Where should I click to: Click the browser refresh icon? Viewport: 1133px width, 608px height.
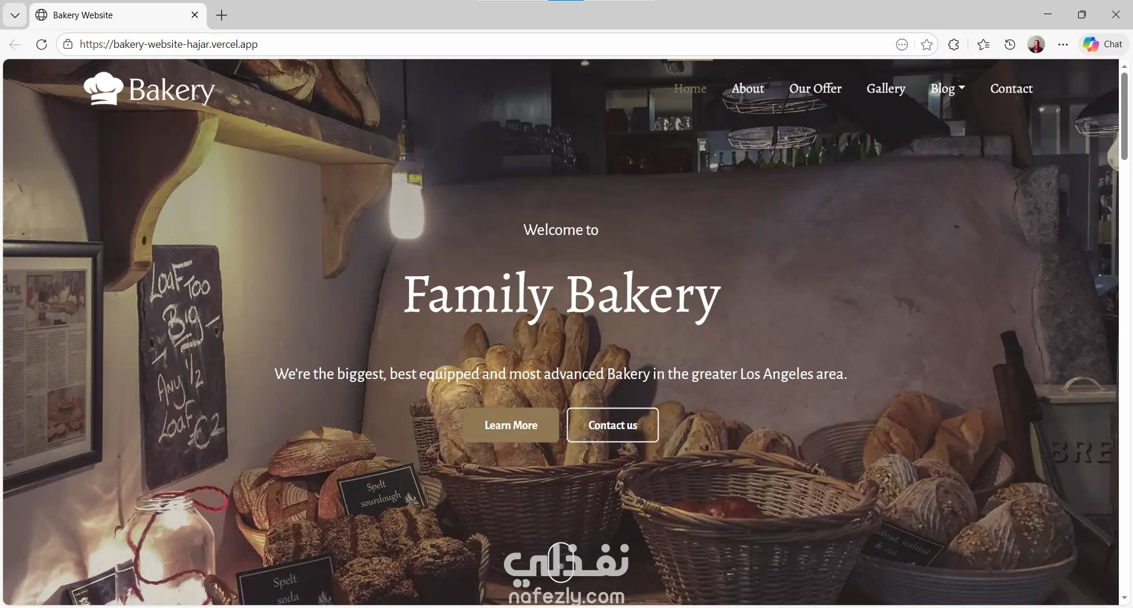point(41,44)
